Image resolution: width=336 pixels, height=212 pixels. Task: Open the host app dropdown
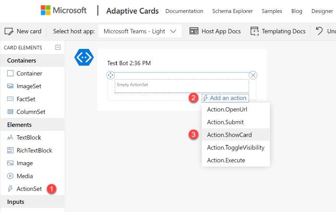coord(140,31)
